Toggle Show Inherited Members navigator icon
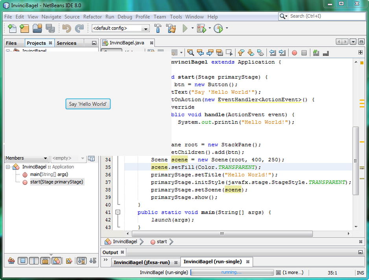 pyautogui.click(x=11, y=260)
